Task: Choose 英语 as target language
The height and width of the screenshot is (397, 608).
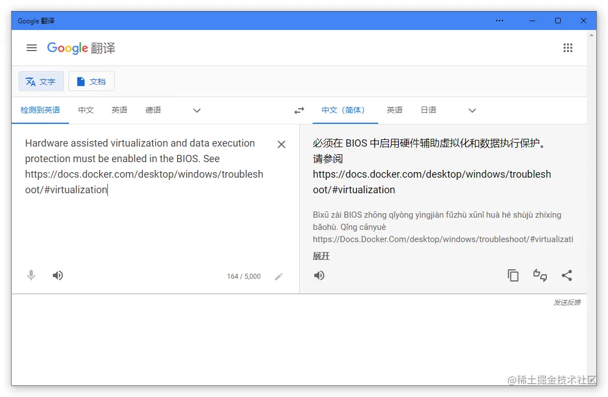Action: point(394,110)
